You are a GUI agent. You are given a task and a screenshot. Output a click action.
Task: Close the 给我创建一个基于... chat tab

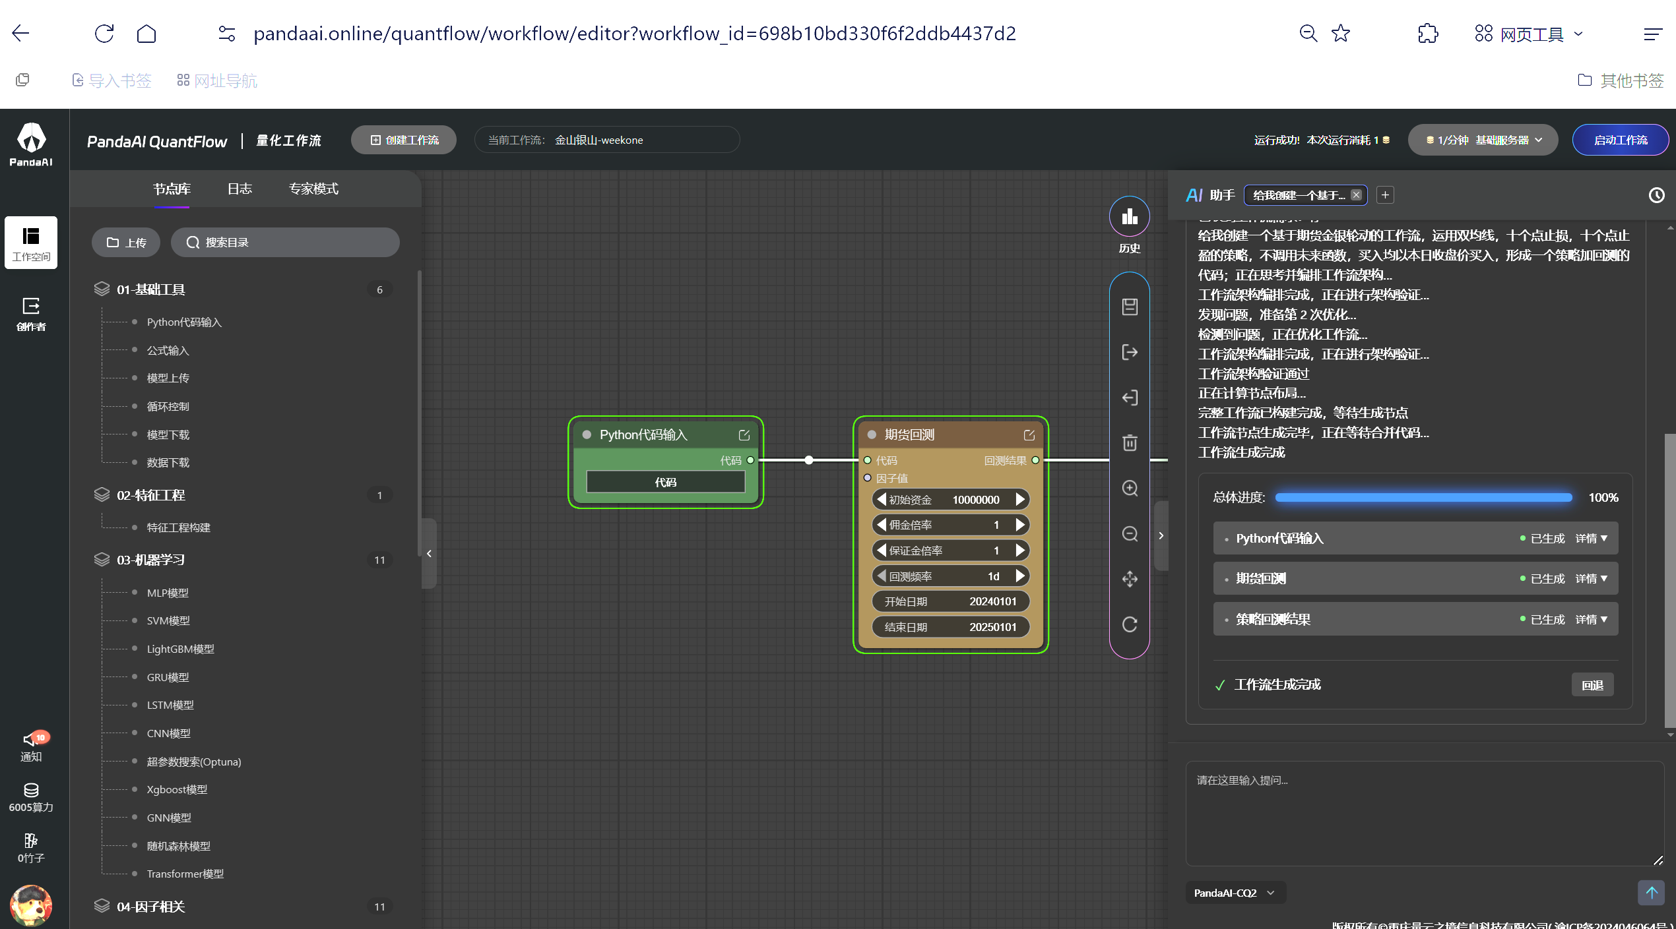1356,195
